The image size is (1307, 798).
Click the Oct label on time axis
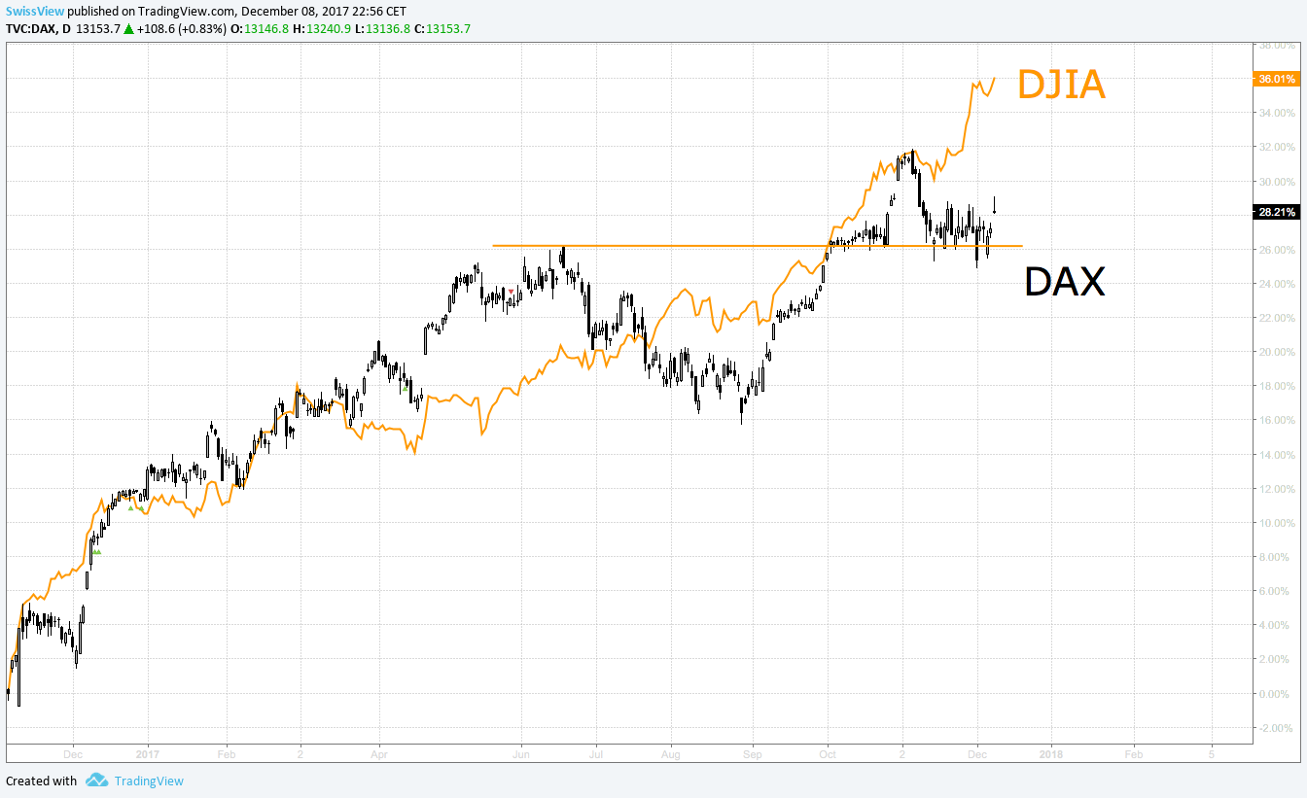click(x=828, y=753)
